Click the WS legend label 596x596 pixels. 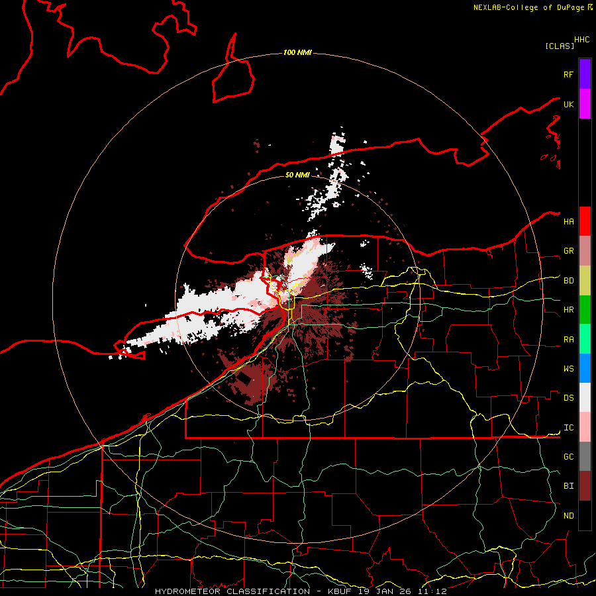568,369
